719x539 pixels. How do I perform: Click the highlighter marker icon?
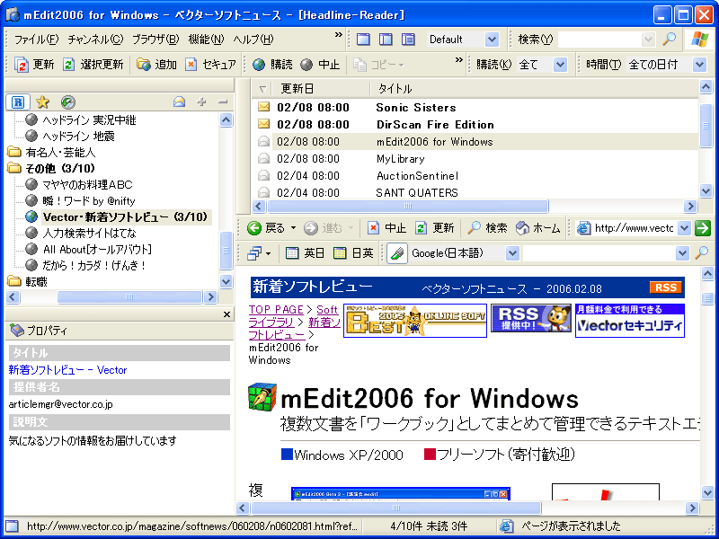coord(397,253)
